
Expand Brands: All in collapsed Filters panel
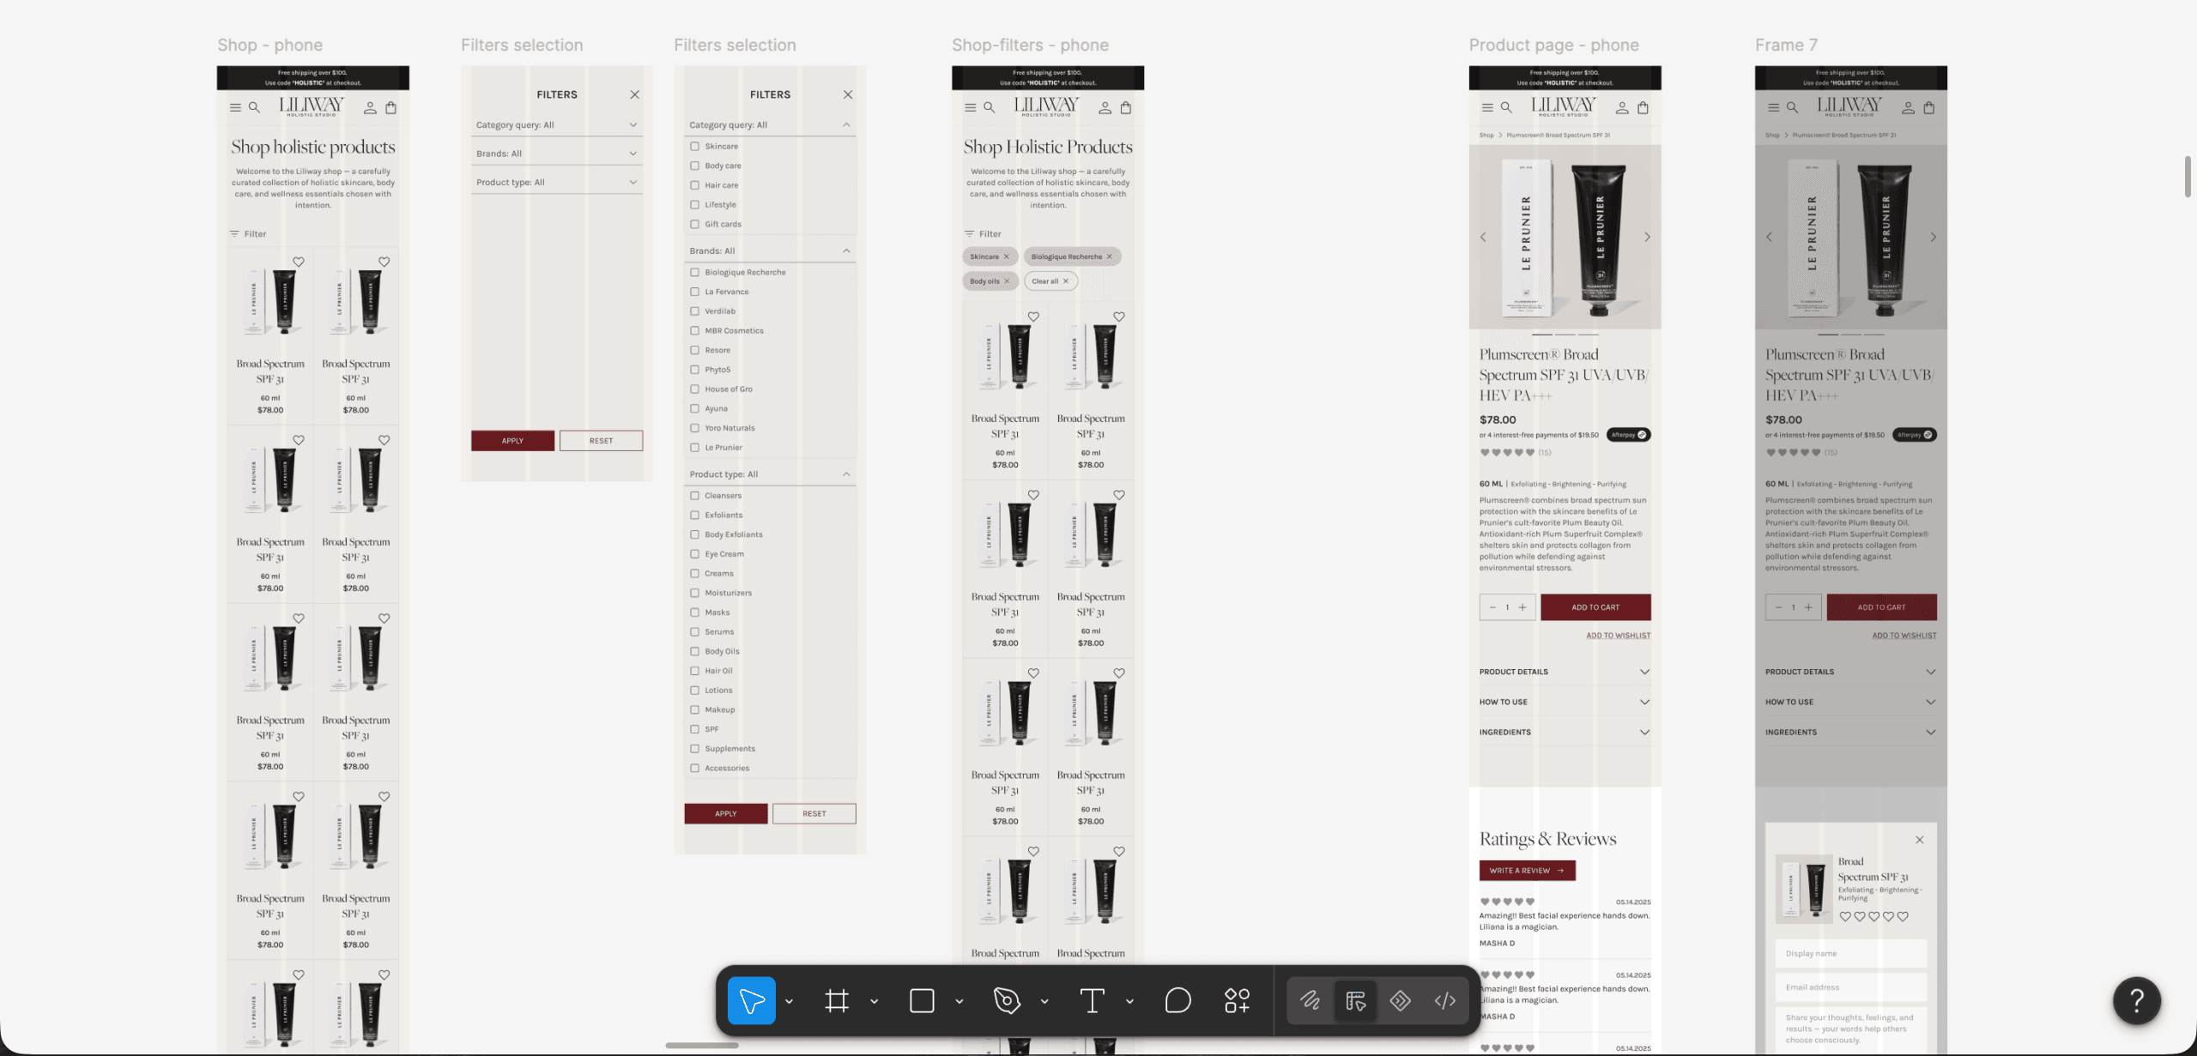point(557,154)
